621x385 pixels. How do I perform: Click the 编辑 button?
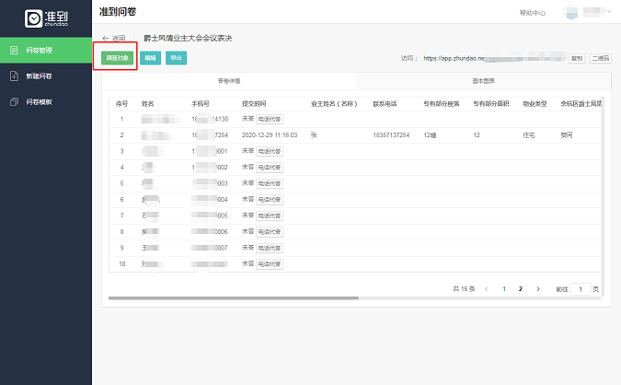151,57
